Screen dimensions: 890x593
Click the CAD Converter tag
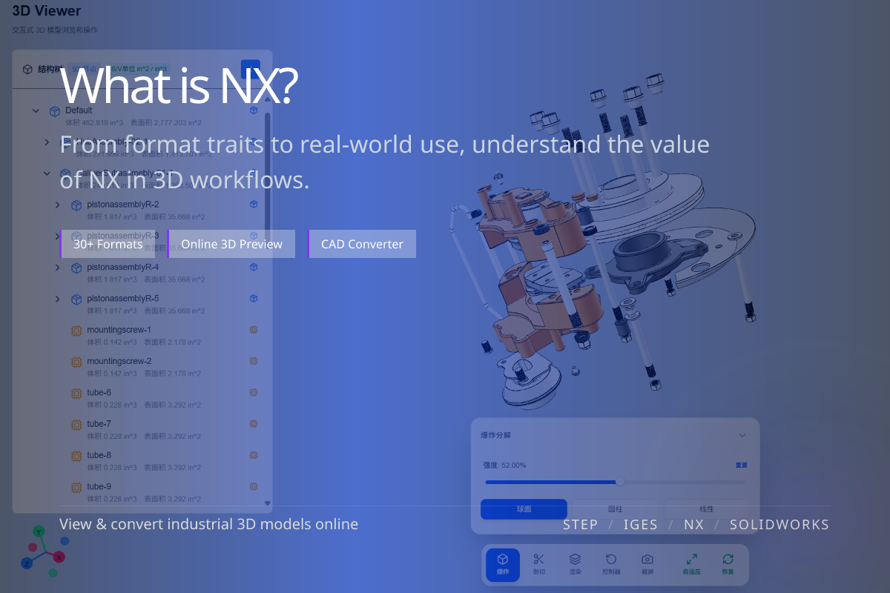[362, 244]
